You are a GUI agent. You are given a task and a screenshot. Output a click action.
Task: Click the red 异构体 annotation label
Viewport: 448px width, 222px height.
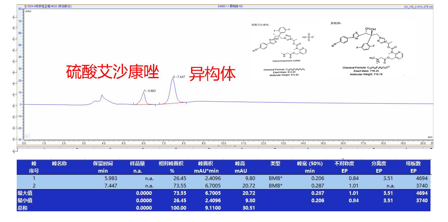click(x=212, y=74)
